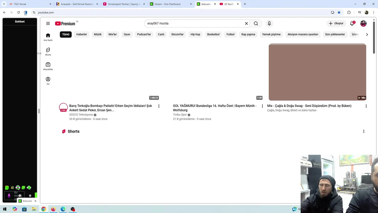Open emoji picker in Kick chat box

(20, 196)
